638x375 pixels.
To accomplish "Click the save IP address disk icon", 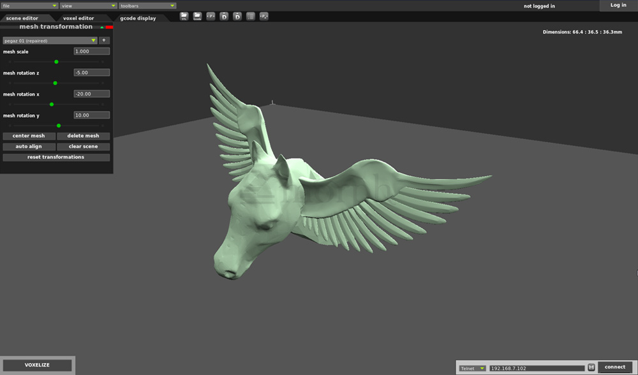I will tap(591, 367).
